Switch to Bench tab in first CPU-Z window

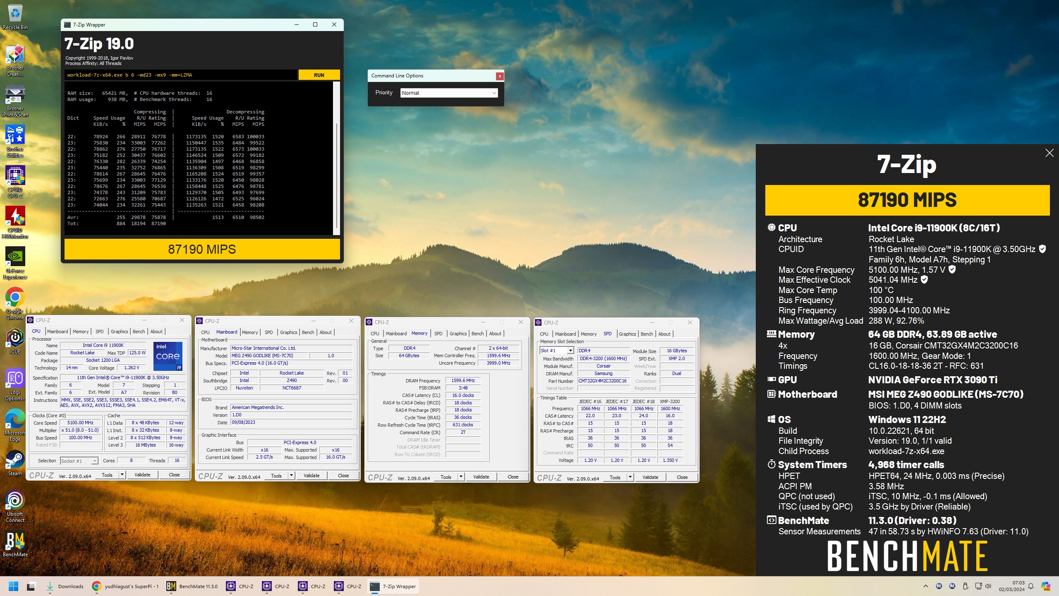coord(139,332)
